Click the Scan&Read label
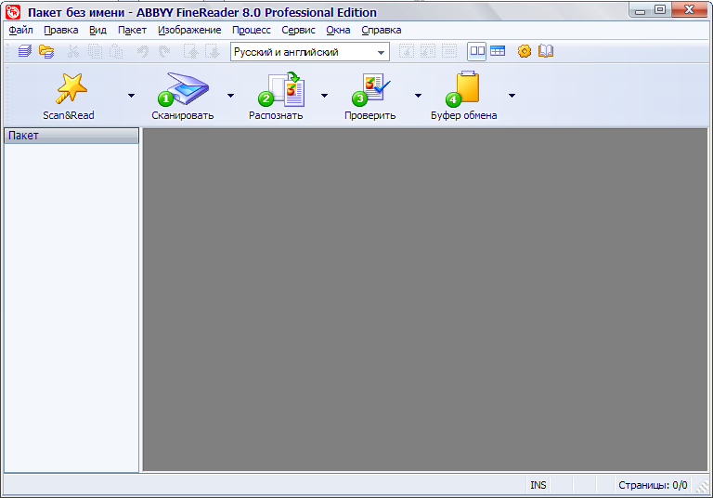 click(x=69, y=115)
